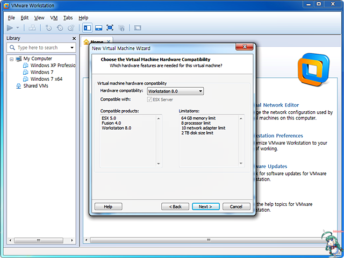Go back with the < Back button
This screenshot has width=344, height=258.
tap(175, 206)
